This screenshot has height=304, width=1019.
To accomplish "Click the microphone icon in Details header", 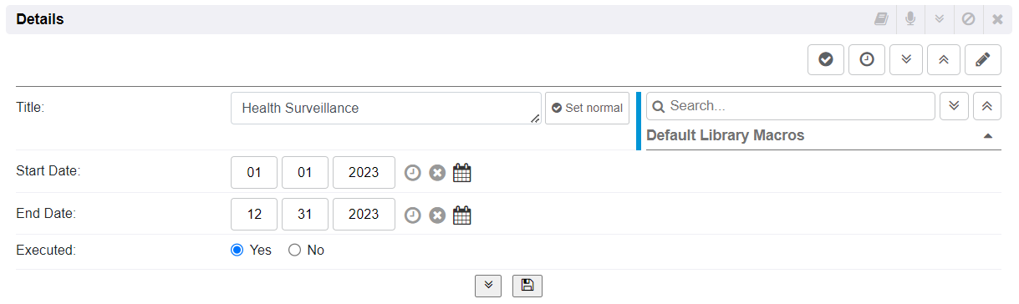I will (910, 19).
